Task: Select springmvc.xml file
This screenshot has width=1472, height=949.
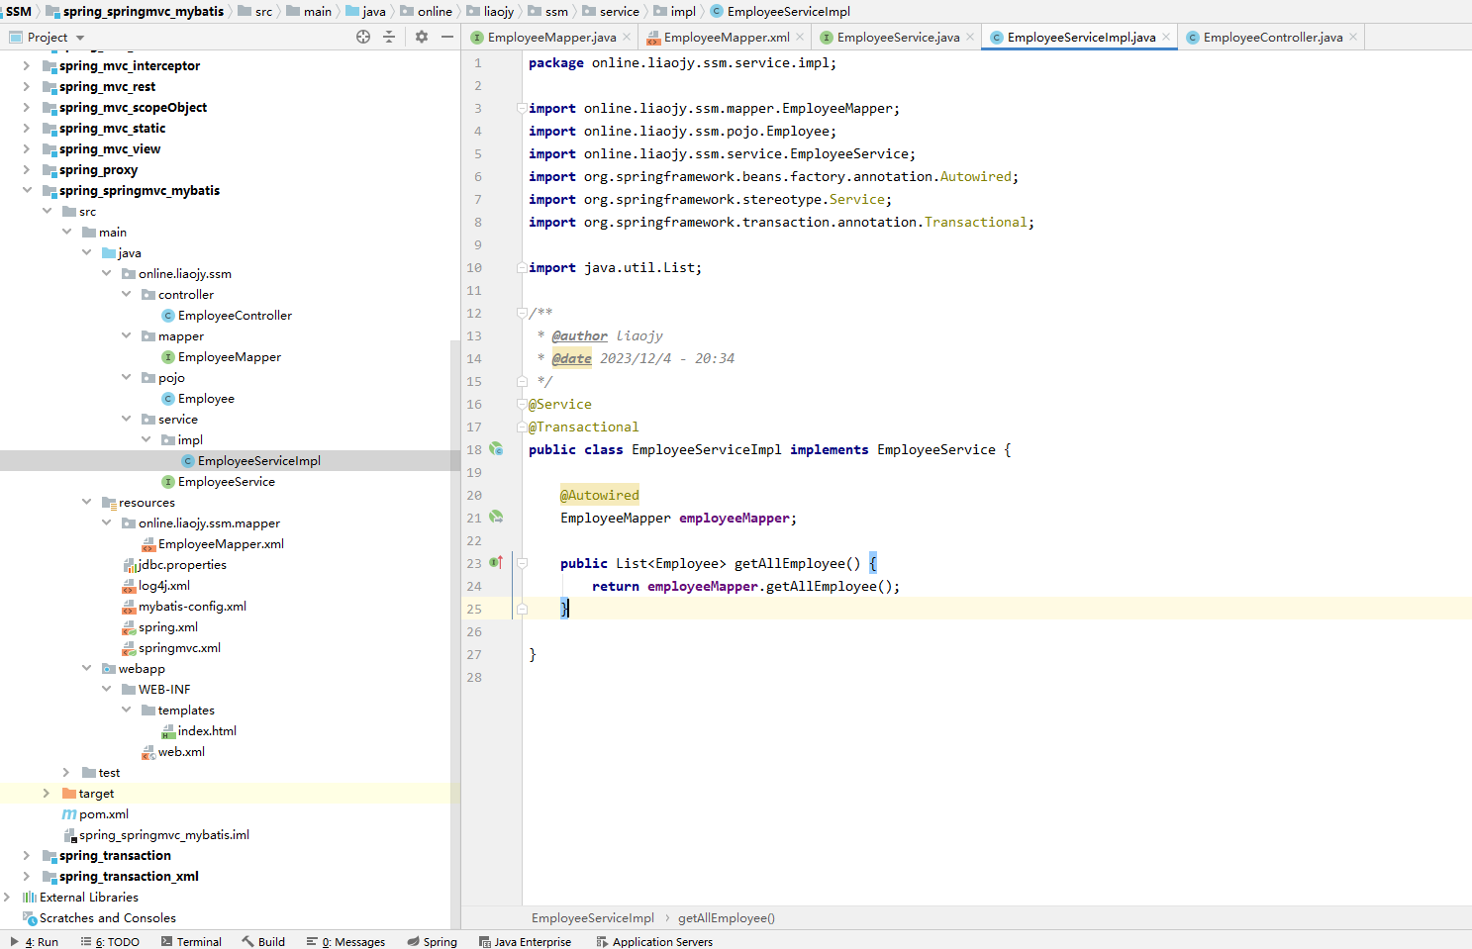Action: (x=179, y=647)
